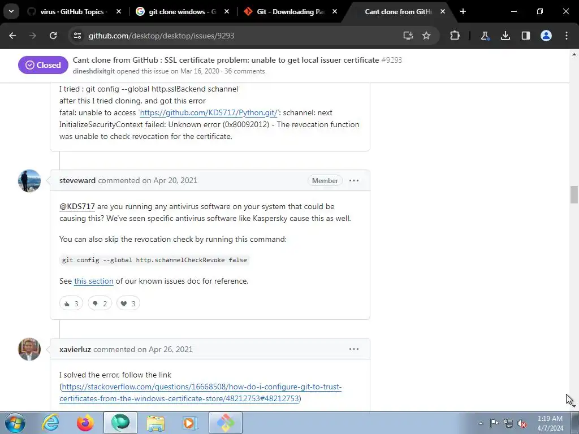Launch Firefox from taskbar

tap(85, 423)
